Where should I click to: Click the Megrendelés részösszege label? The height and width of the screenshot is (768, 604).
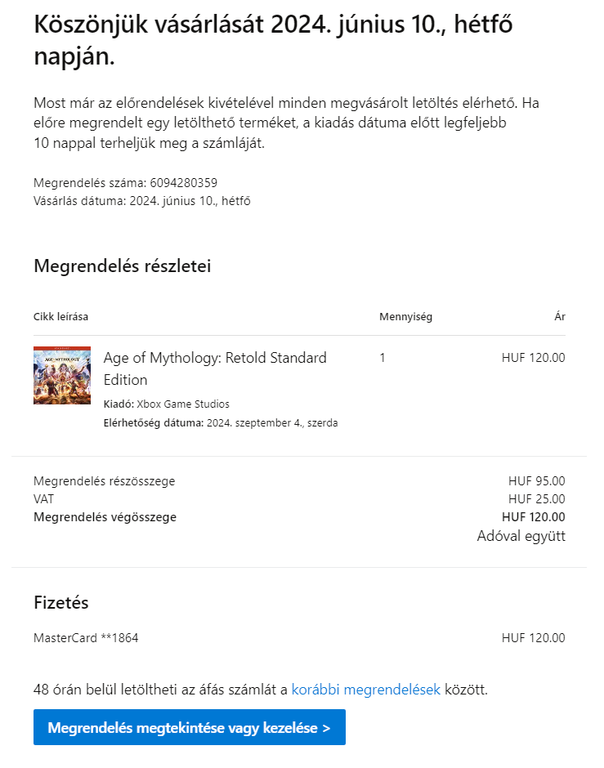(104, 481)
